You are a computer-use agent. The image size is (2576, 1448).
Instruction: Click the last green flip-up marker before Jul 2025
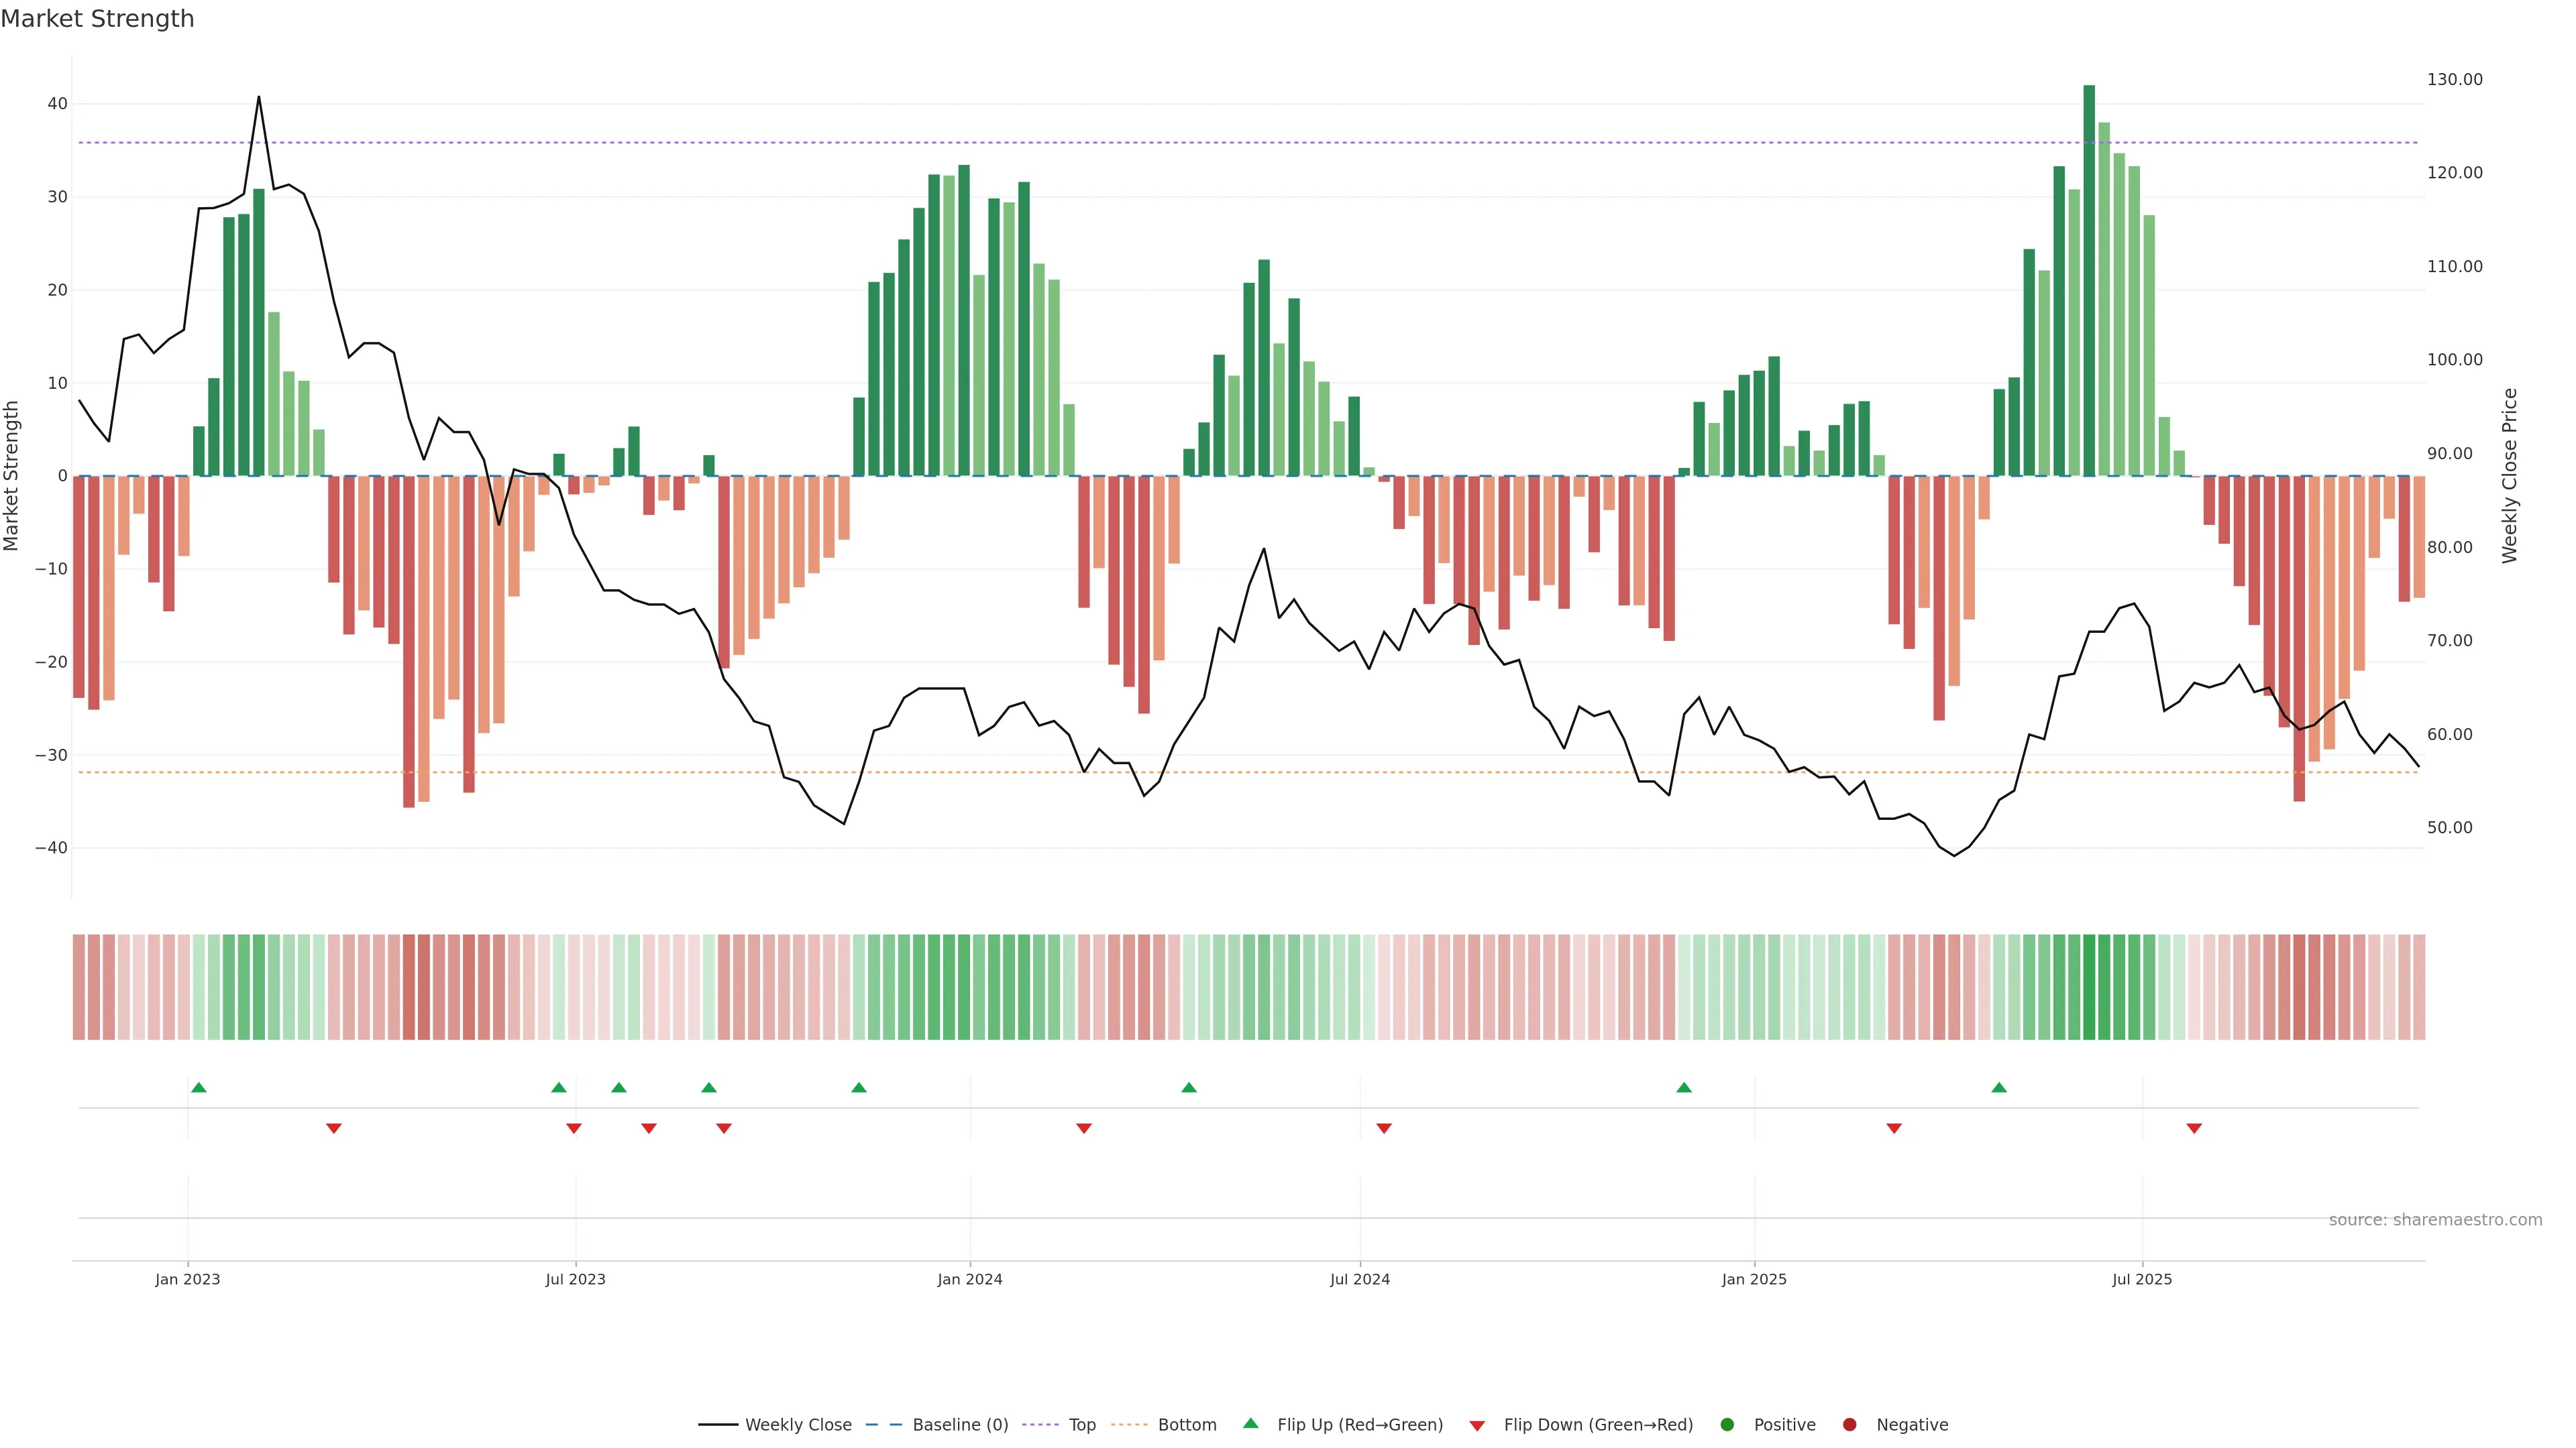pos(1999,1087)
